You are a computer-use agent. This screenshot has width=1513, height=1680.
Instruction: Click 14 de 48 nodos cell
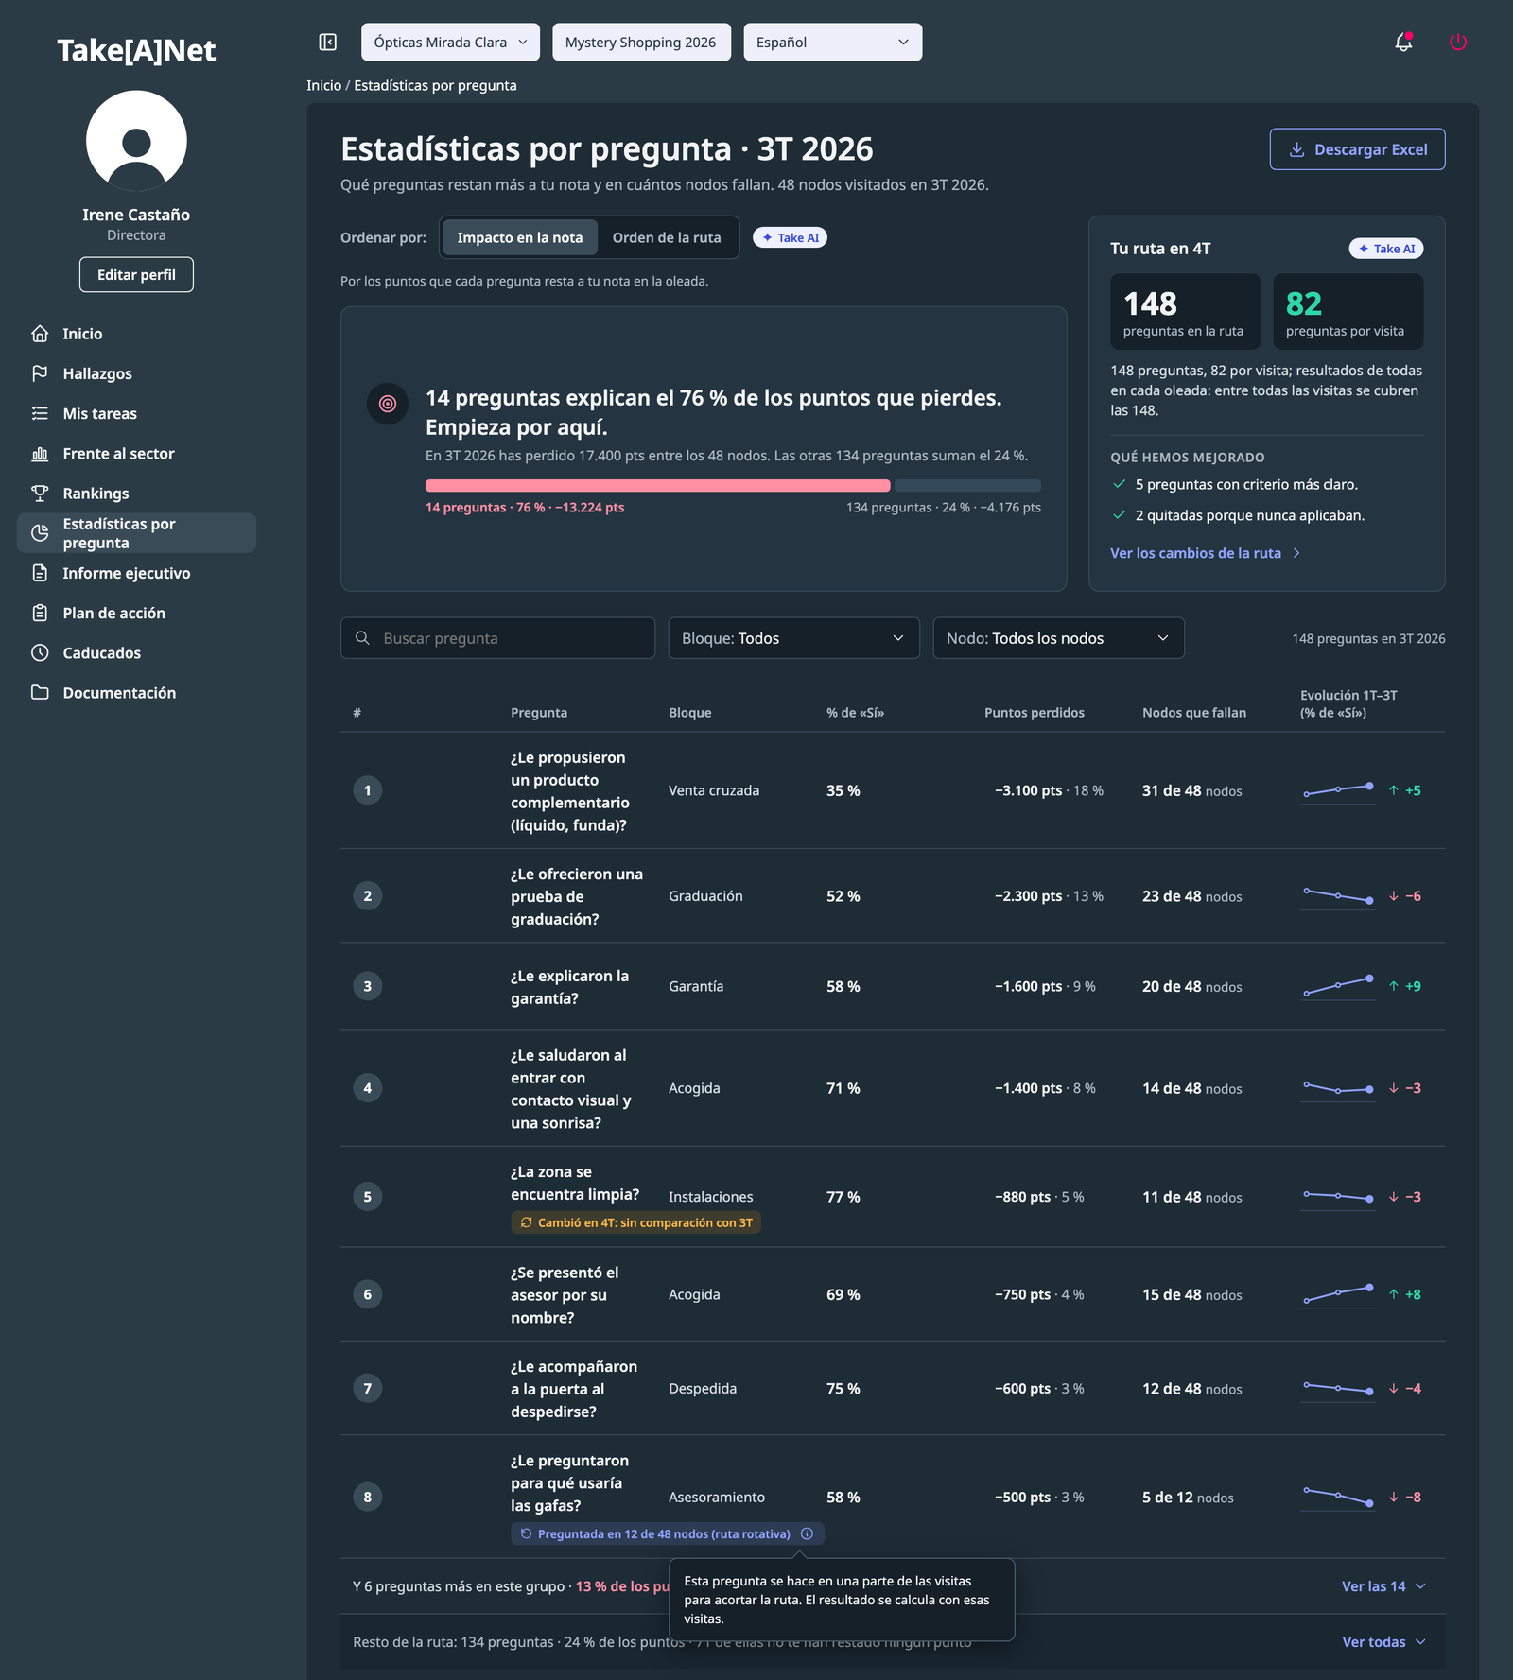tap(1192, 1088)
